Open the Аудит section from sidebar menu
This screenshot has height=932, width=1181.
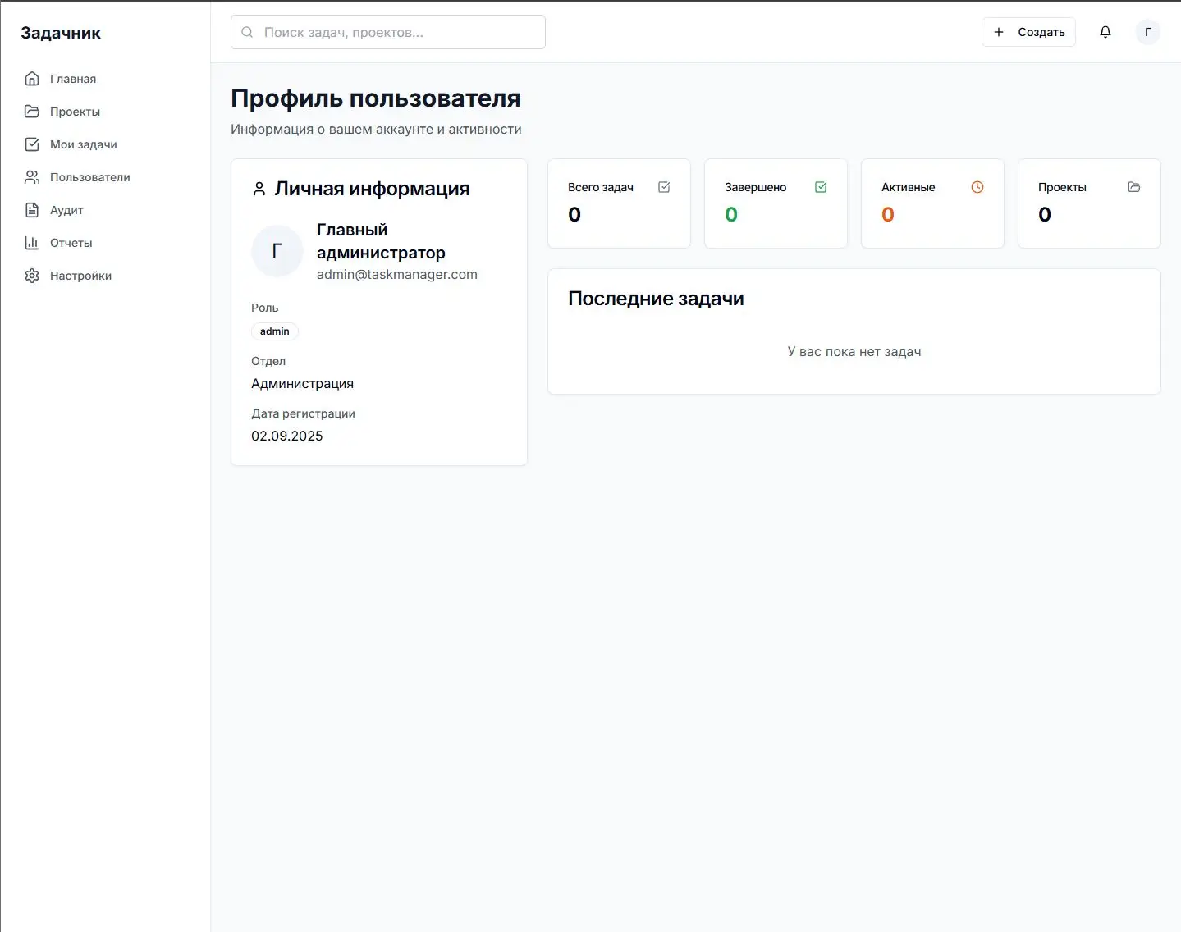(66, 209)
